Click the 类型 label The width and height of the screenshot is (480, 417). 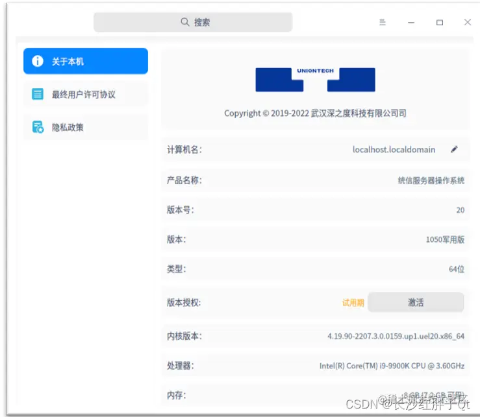tap(176, 268)
